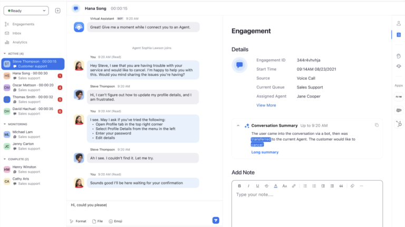Open Format options in chat composer
This screenshot has width=405, height=227.
pyautogui.click(x=78, y=221)
